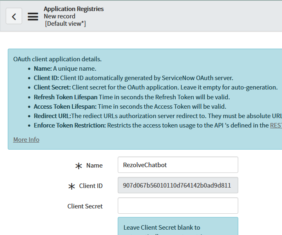Viewport: 282px width, 235px height.
Task: Select the [Default view*] text
Action: pyautogui.click(x=65, y=24)
